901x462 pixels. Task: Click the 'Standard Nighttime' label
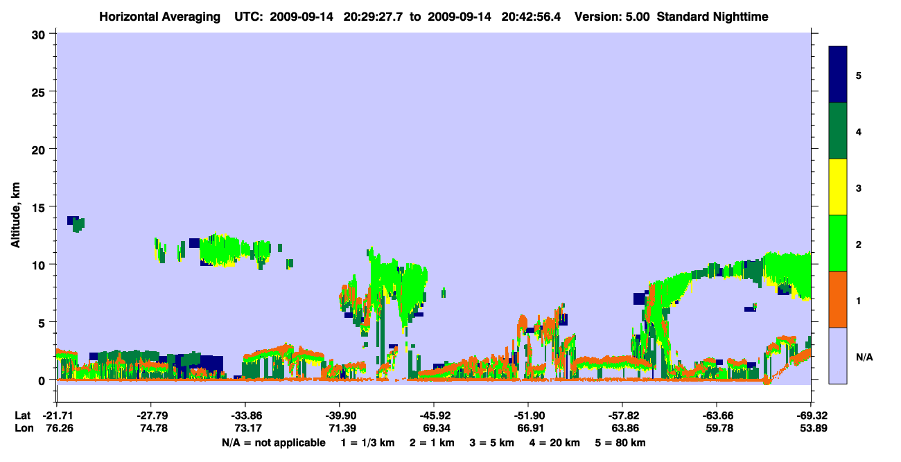713,17
